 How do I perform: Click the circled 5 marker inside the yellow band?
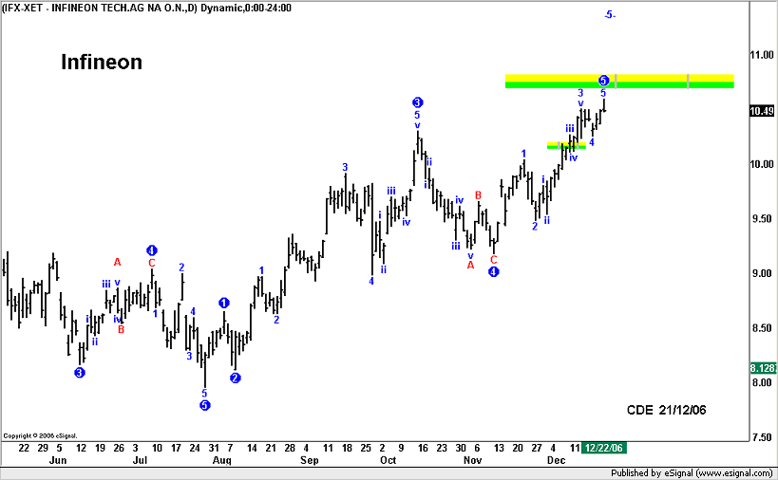(603, 81)
